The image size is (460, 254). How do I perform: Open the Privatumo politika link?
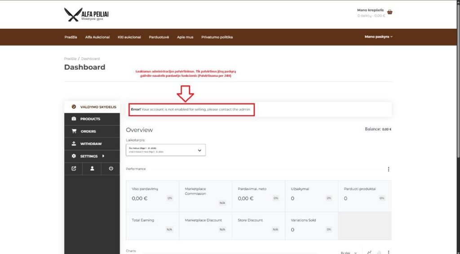[217, 37]
